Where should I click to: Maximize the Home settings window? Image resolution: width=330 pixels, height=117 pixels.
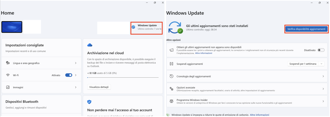coord(155,3)
